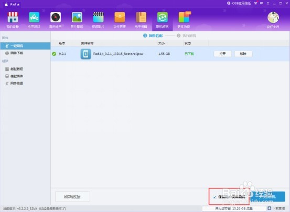Open the More Features colorful tiles icon
This screenshot has width=290, height=212.
(x=184, y=17)
